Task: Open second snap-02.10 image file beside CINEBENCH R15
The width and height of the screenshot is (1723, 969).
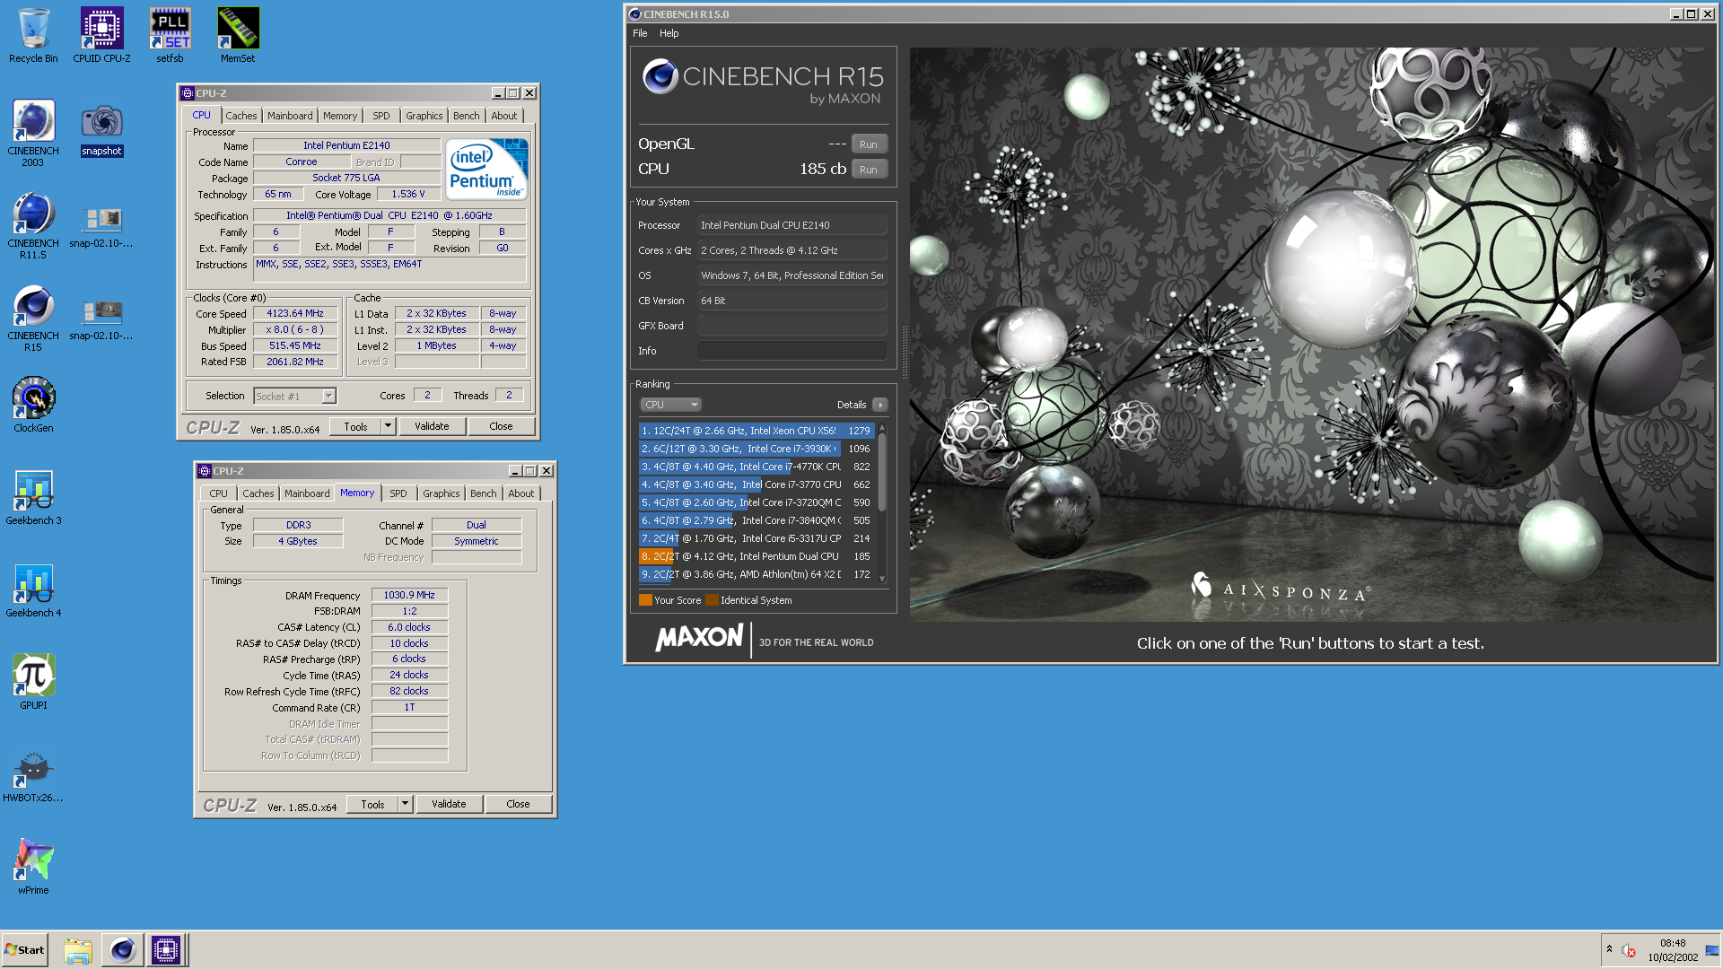Action: pos(101,319)
